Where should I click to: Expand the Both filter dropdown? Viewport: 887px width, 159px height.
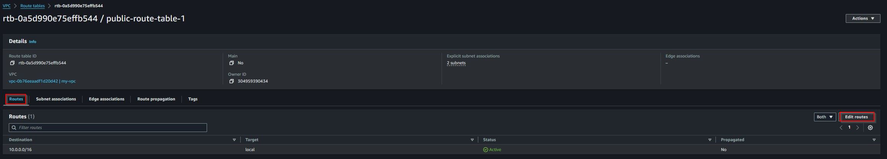825,117
